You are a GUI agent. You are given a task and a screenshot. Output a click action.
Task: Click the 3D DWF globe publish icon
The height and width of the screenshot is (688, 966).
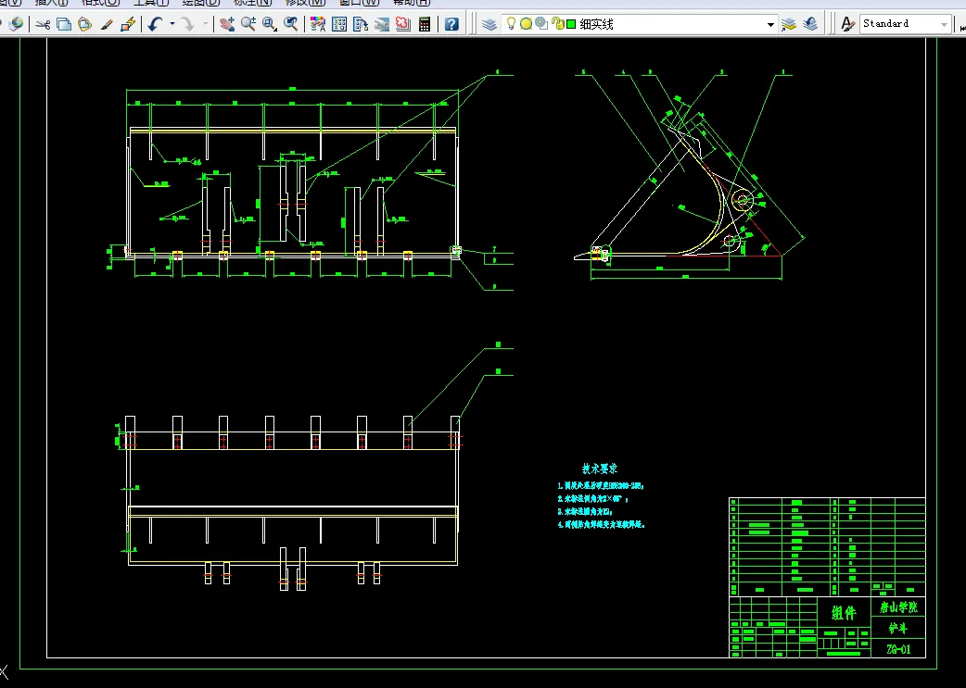[x=16, y=24]
